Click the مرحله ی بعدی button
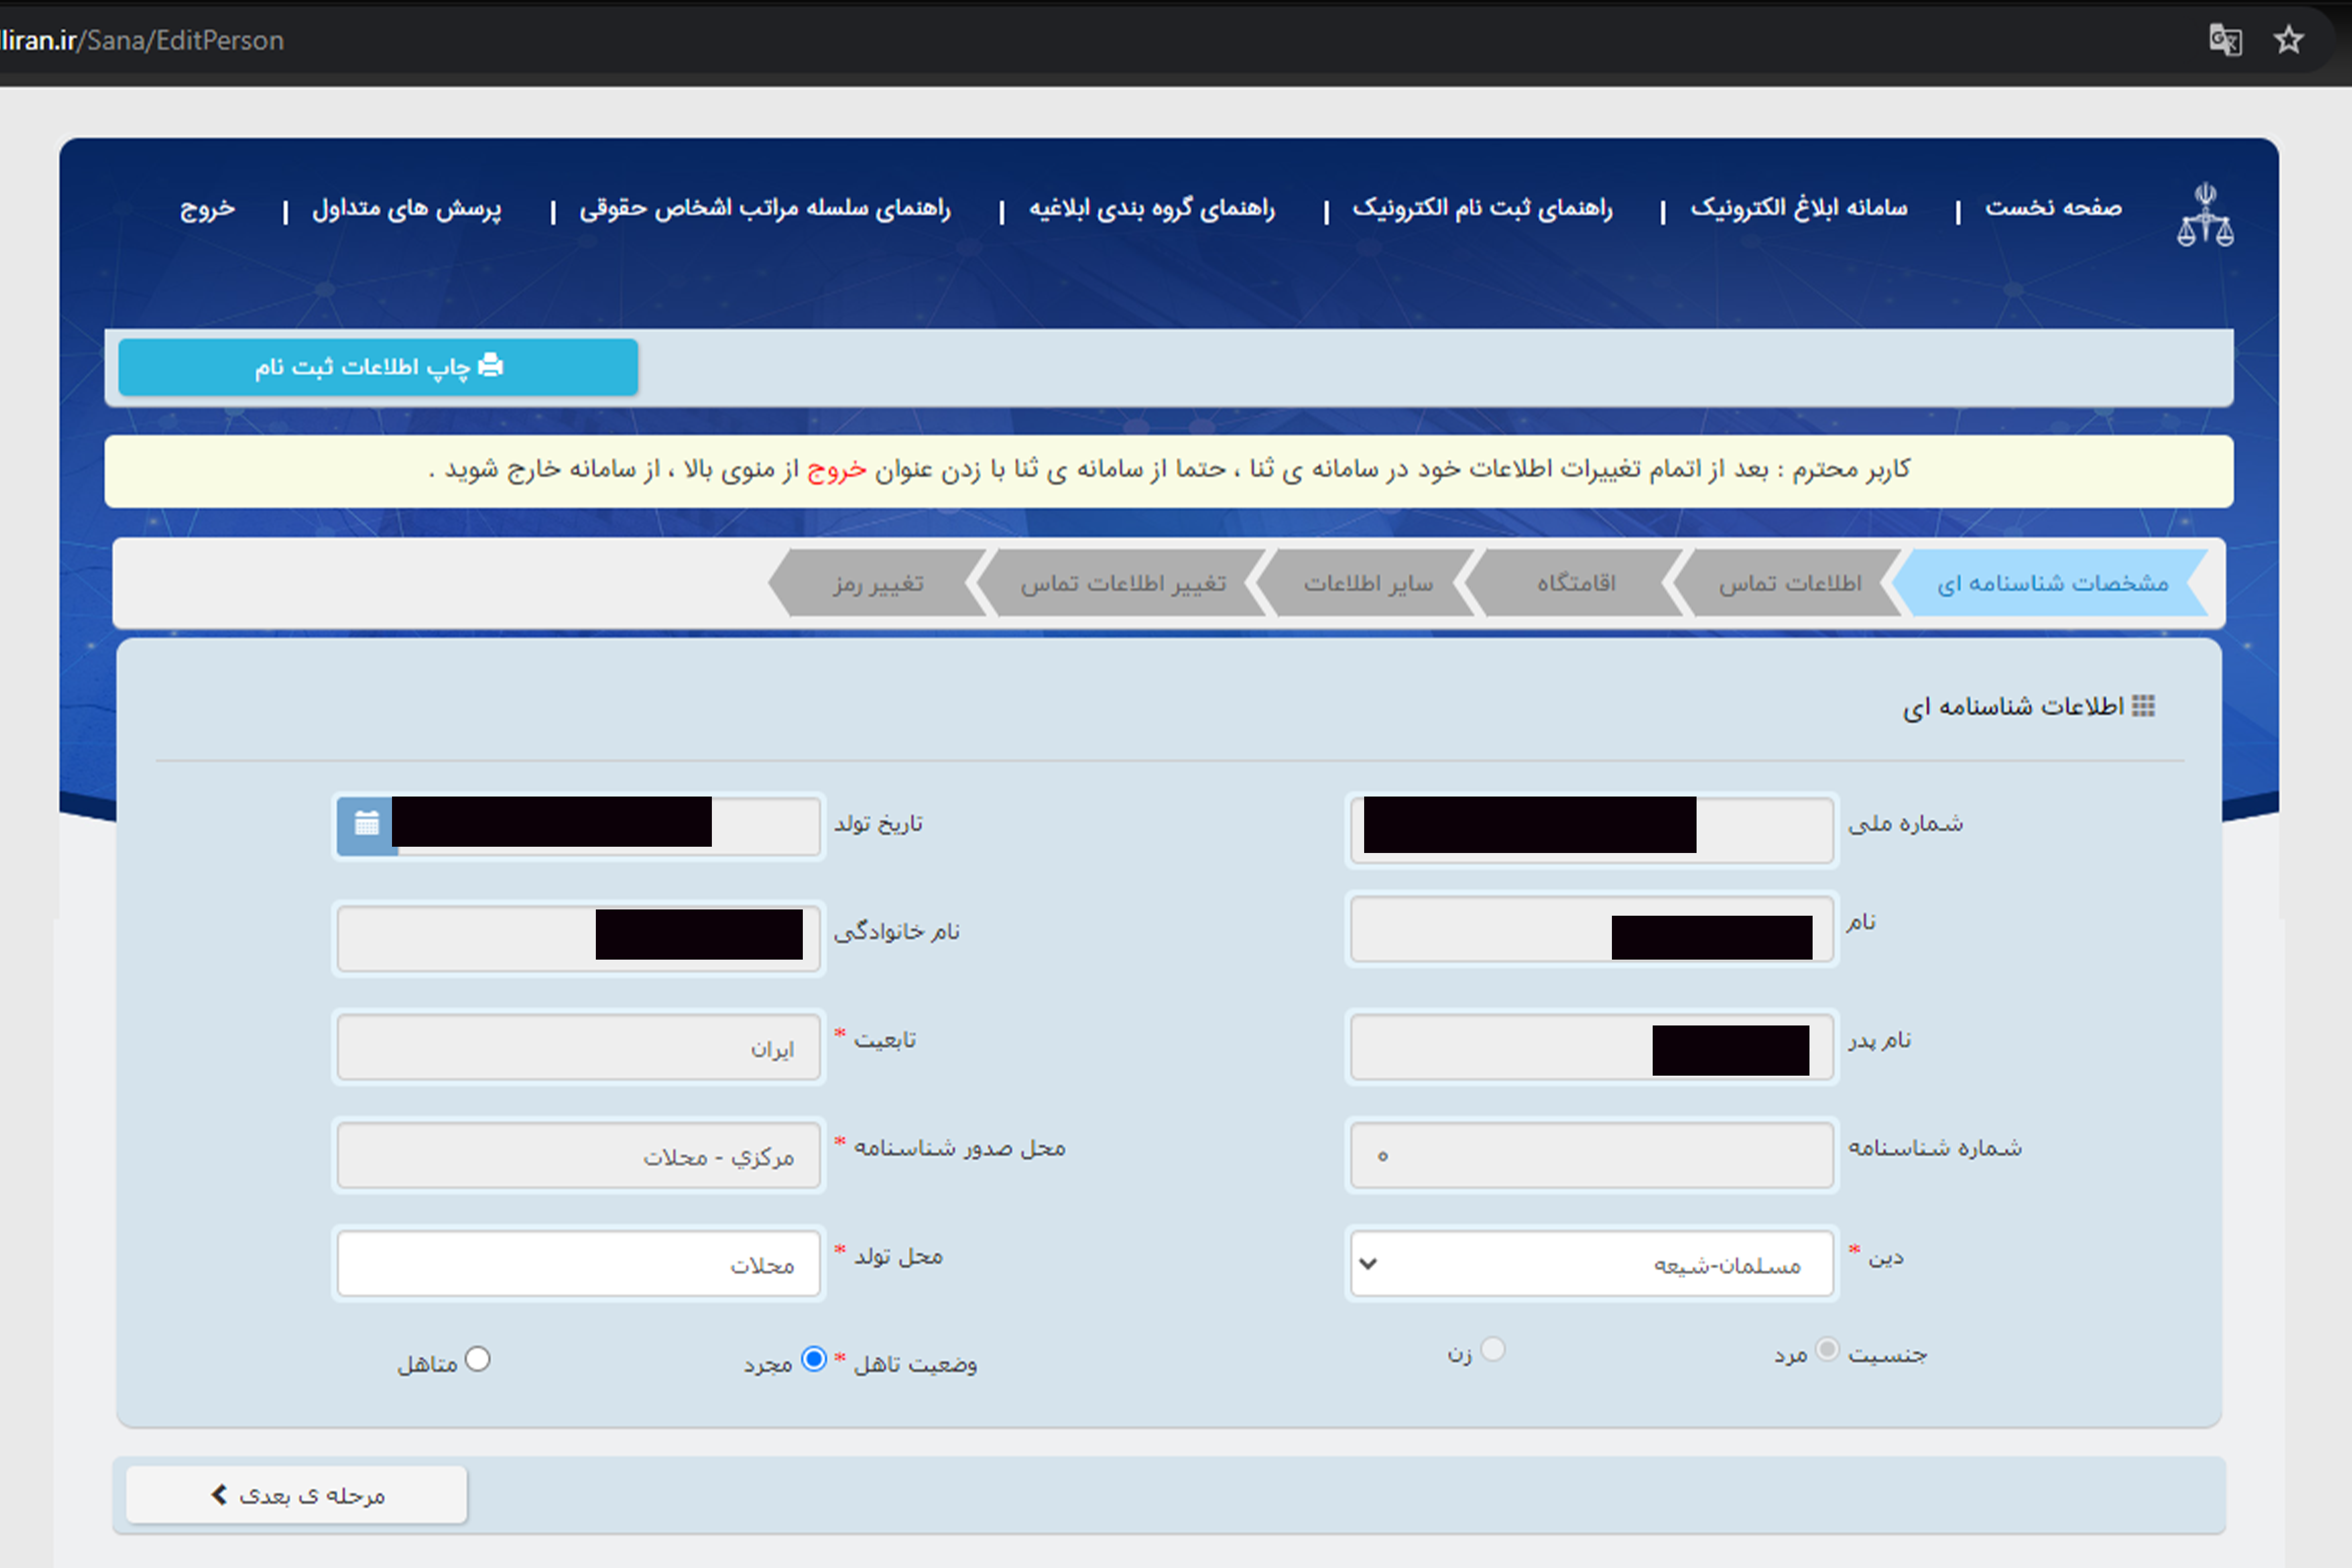The image size is (2352, 1568). [x=297, y=1495]
